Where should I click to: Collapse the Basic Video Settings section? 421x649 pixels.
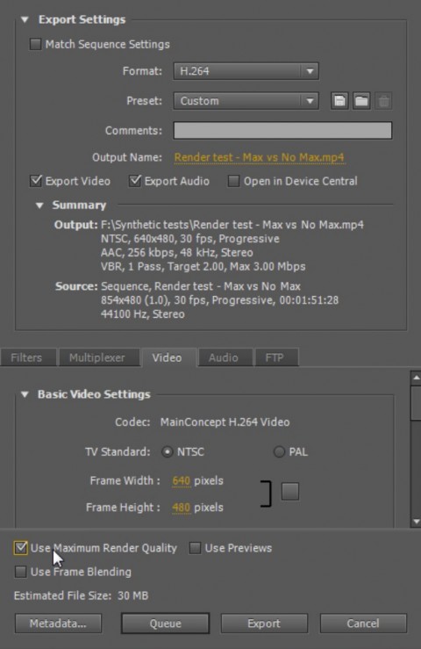tap(25, 394)
